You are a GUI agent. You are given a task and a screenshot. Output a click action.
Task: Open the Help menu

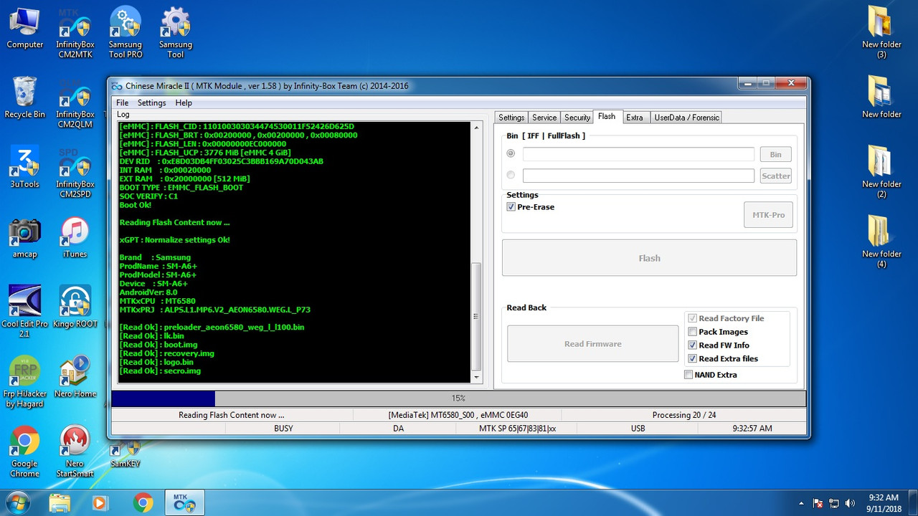(184, 102)
